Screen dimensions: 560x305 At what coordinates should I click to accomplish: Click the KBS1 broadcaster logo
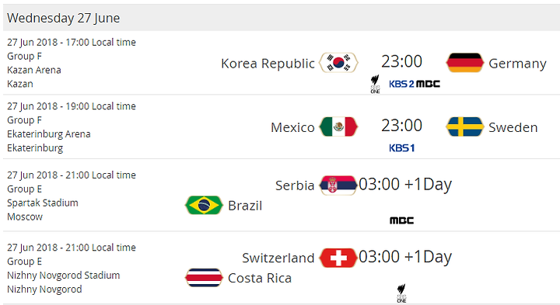(x=402, y=148)
